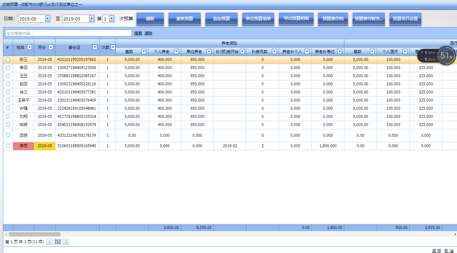Open the 个人养老 column filter arrow
This screenshot has height=253, width=457.
[176, 51]
